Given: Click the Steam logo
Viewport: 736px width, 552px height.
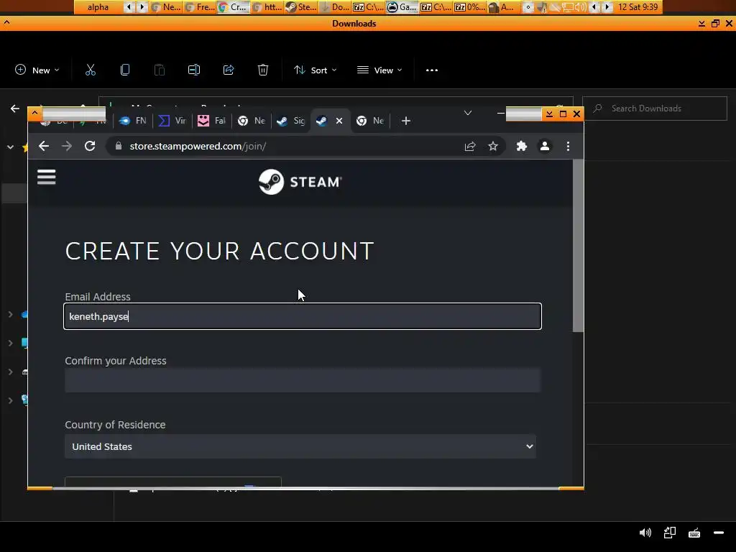Looking at the screenshot, I should coord(300,182).
